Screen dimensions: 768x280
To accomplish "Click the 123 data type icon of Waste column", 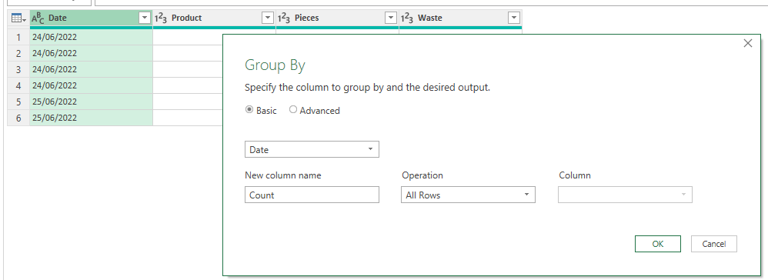I will pos(408,18).
